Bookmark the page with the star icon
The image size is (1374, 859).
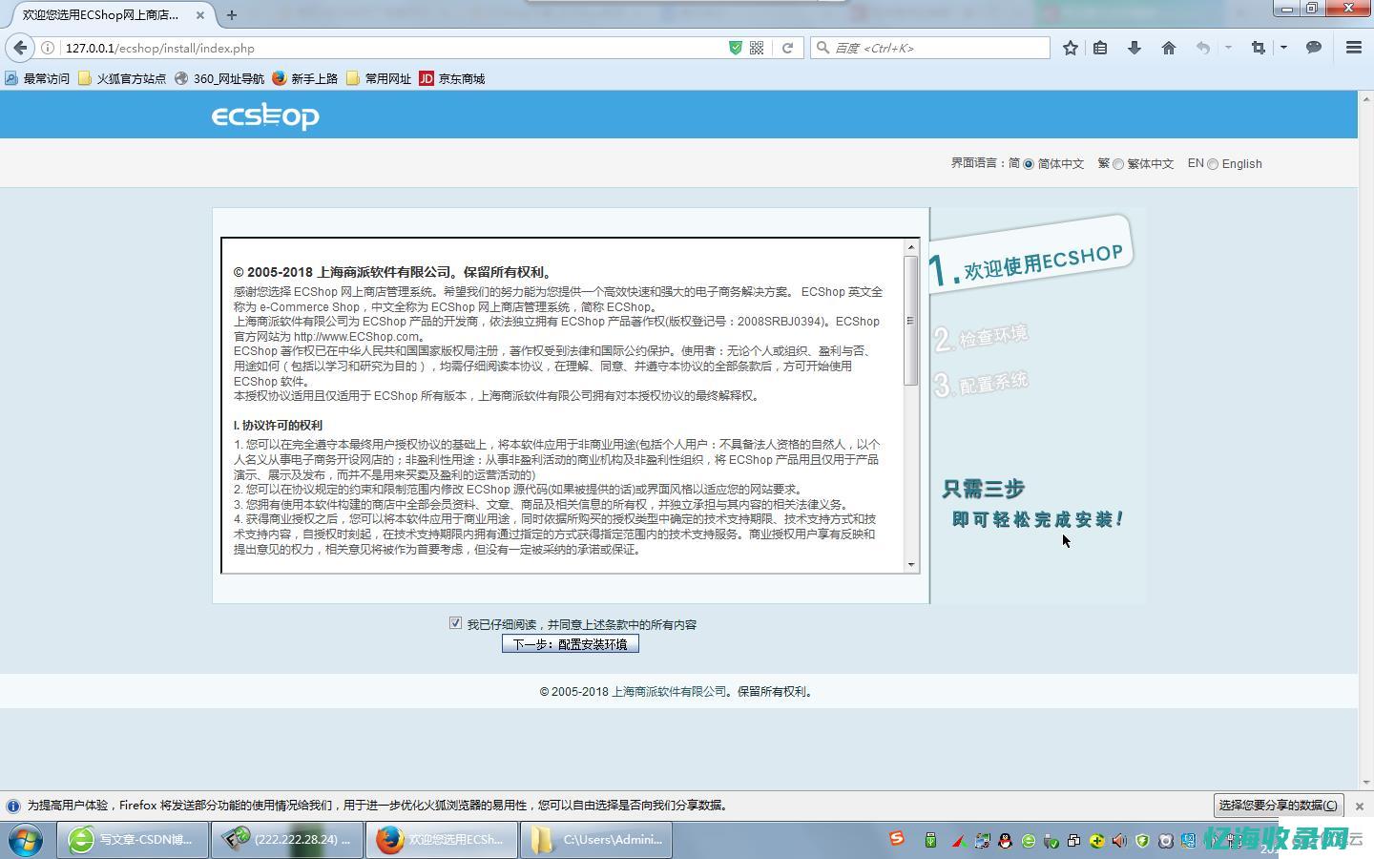pyautogui.click(x=1070, y=48)
